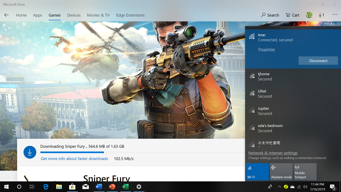Open Microsoft Edge from the taskbar
The width and height of the screenshot is (341, 192).
(46, 187)
